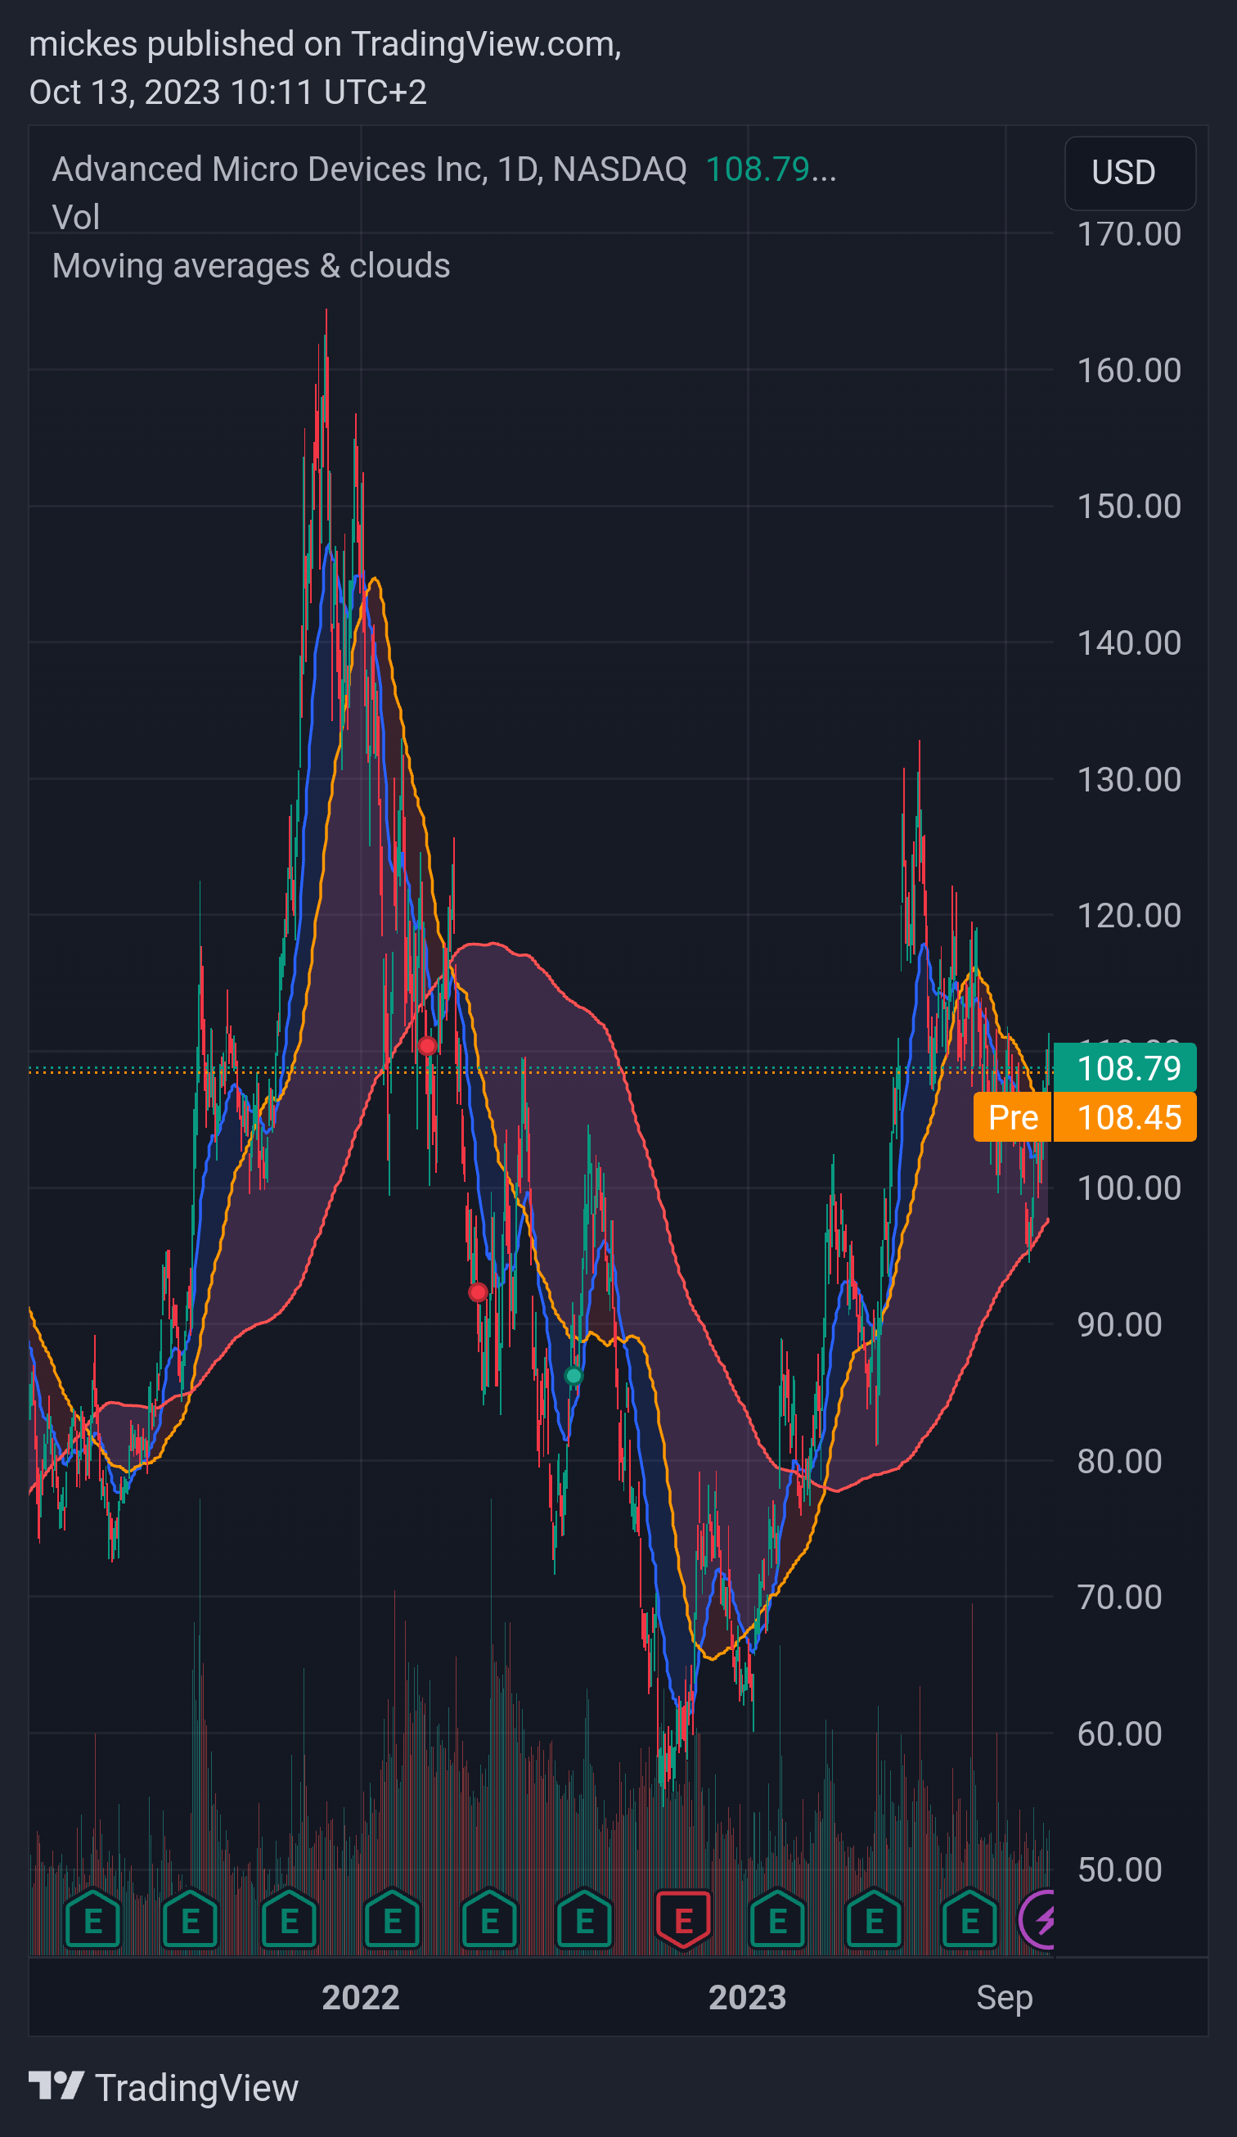Click the Sep label on time axis
This screenshot has width=1237, height=2137.
tap(1005, 1999)
